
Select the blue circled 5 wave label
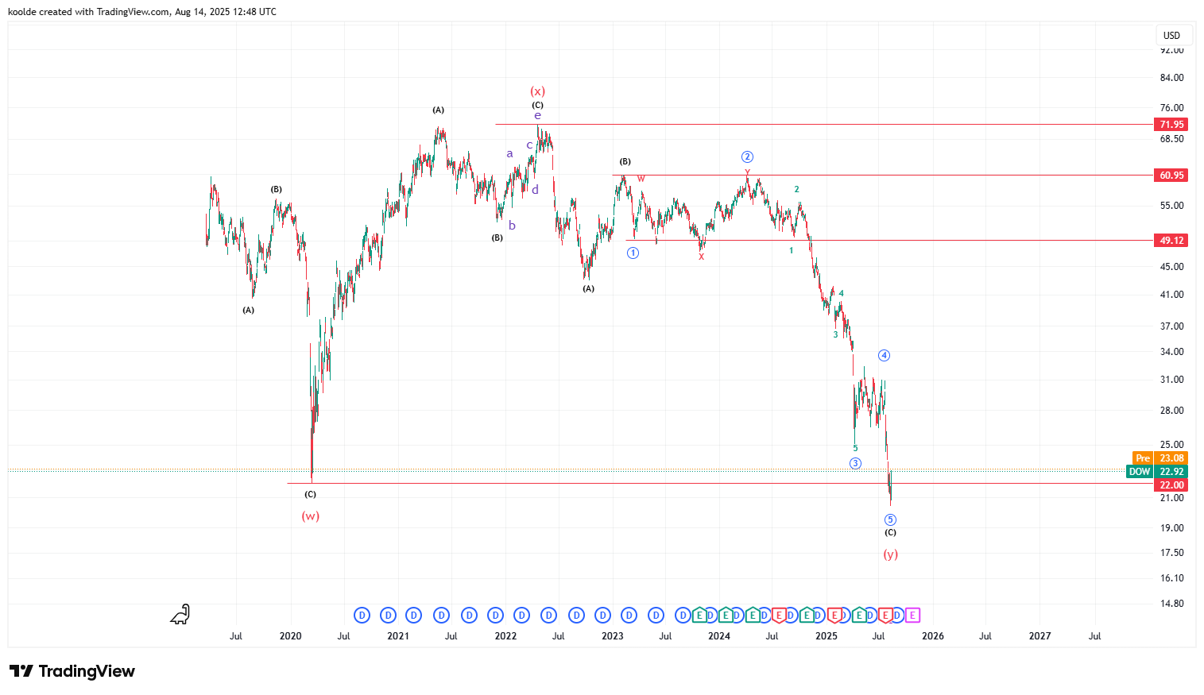point(890,519)
